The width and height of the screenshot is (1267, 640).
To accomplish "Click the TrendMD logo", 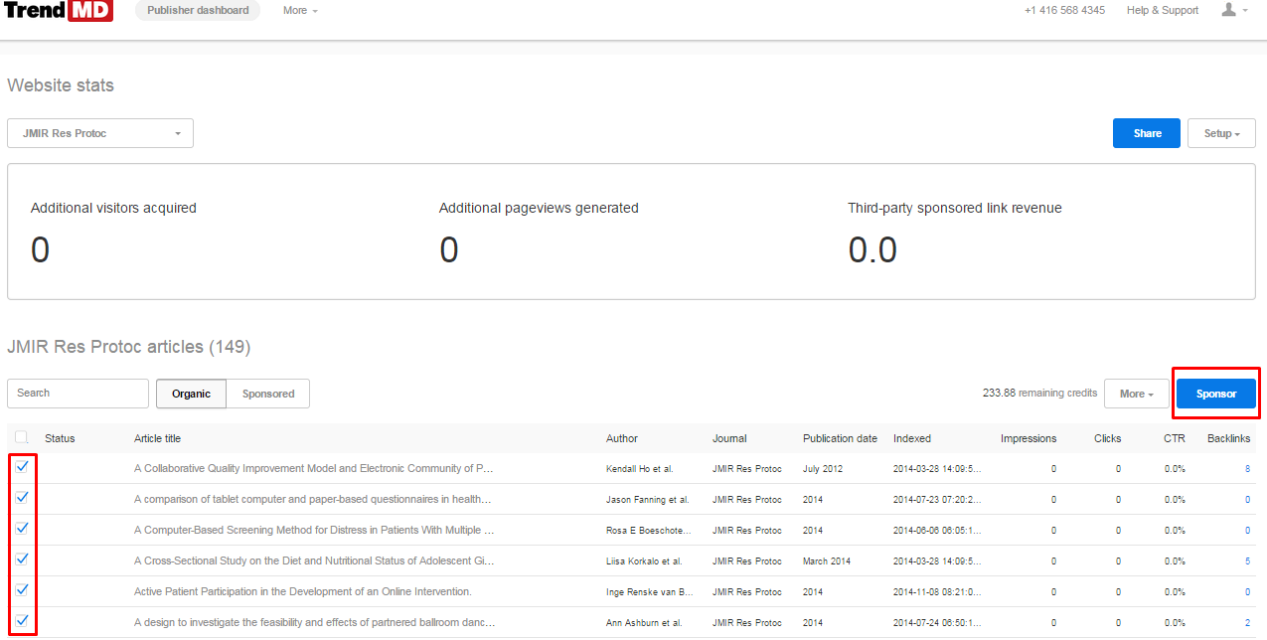I will pyautogui.click(x=58, y=11).
